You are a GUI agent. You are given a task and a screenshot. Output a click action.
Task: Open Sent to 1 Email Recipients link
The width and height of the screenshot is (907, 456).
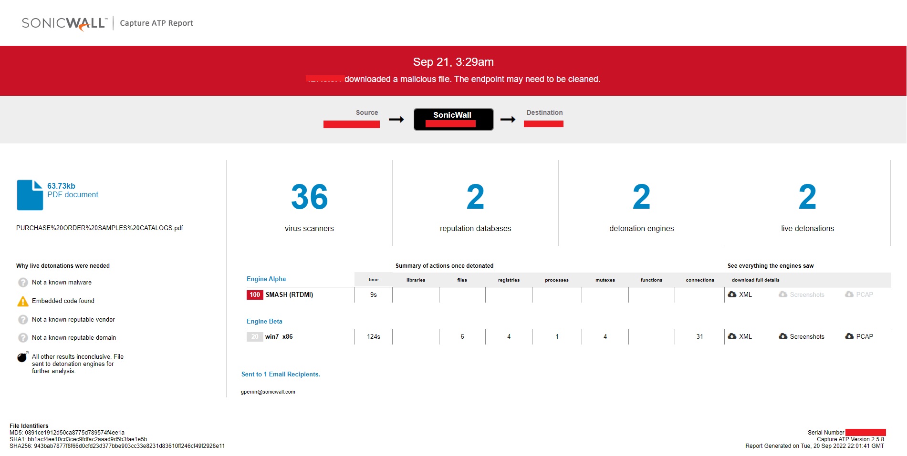[x=281, y=375]
